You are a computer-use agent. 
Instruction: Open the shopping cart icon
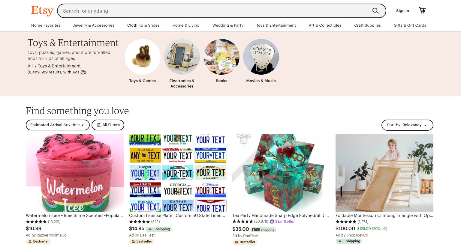422,10
